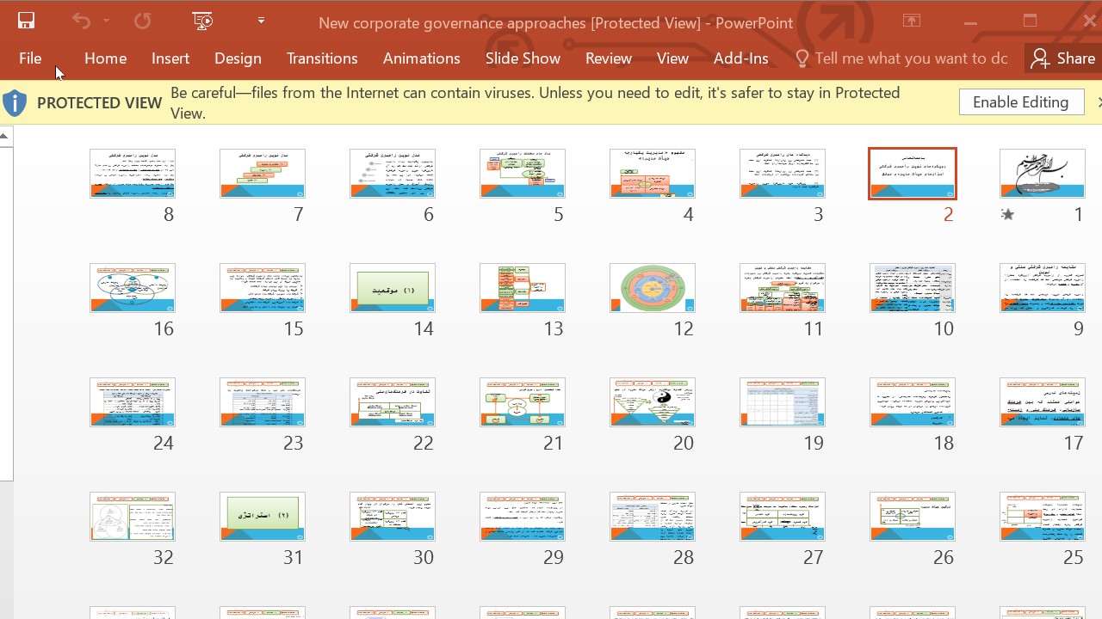
Task: Click the Enable Editing button
Action: pos(1021,102)
